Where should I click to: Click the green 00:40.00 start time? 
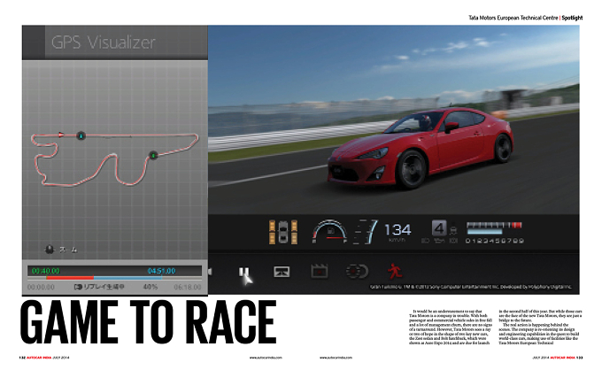tap(46, 271)
